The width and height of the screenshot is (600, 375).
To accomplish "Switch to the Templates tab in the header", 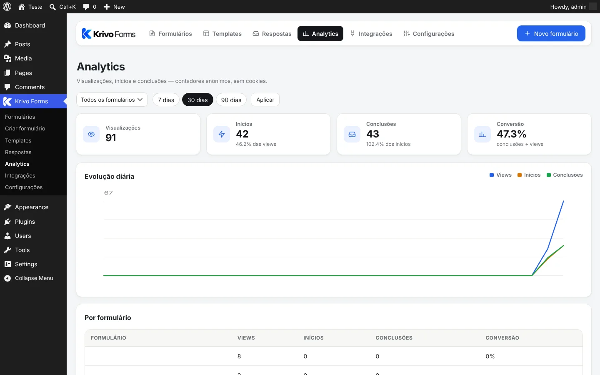I will coord(222,34).
